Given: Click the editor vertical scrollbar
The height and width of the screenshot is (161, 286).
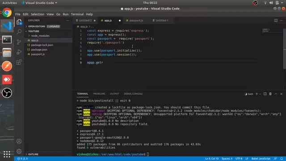Looking at the screenshot, I should pyautogui.click(x=285, y=49).
